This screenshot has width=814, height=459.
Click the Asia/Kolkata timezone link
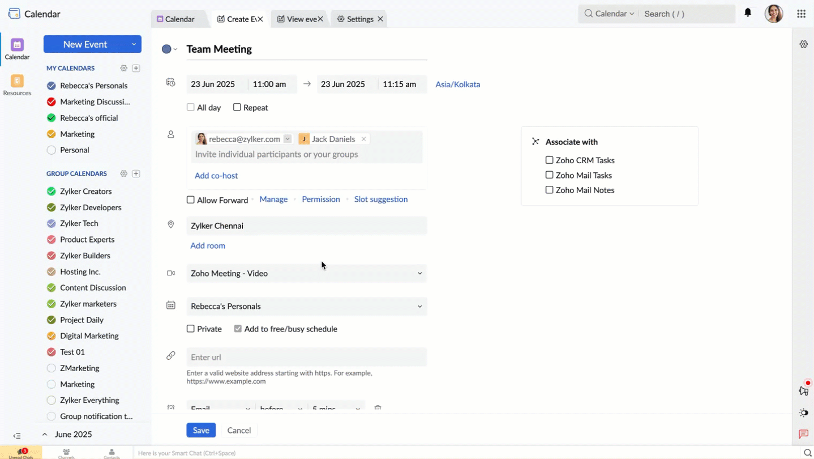457,84
